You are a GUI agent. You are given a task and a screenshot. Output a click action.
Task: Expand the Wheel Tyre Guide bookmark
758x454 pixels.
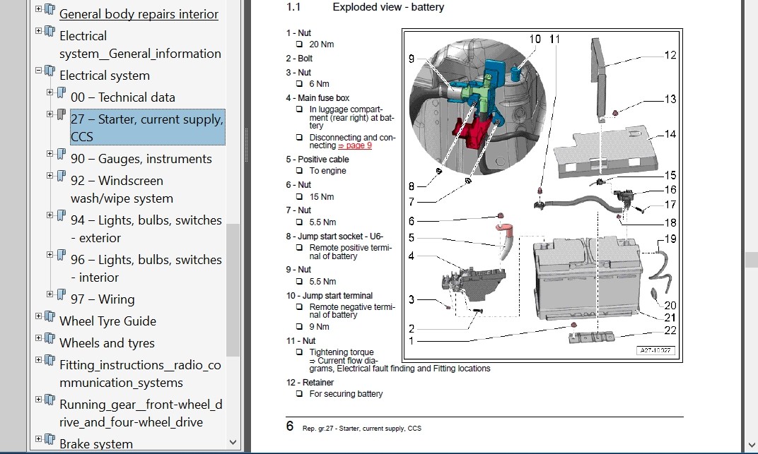click(x=39, y=316)
